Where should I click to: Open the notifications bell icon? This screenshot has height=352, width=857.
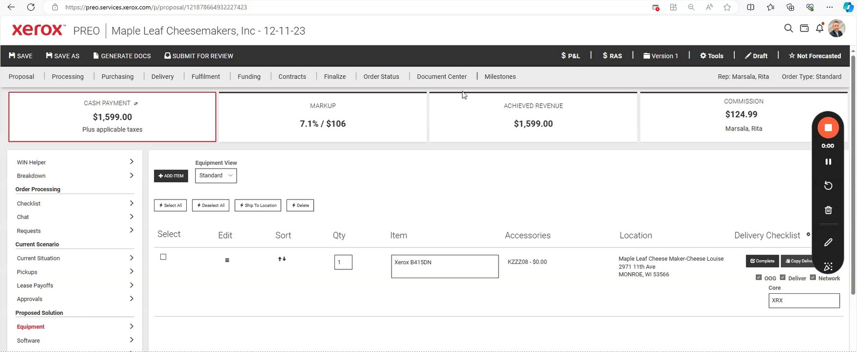coord(820,28)
